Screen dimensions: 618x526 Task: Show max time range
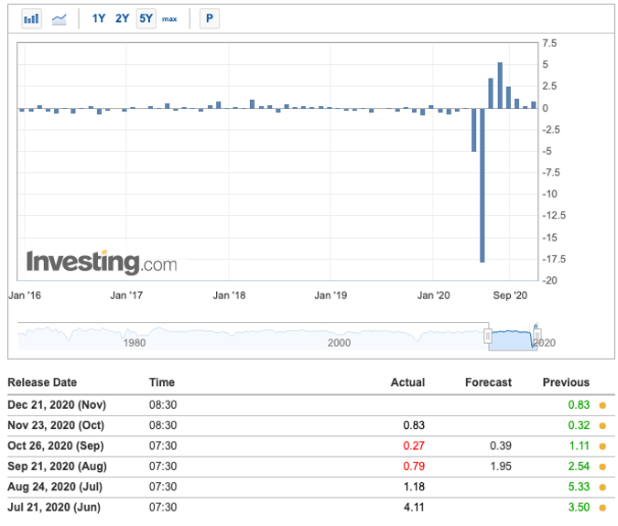[169, 18]
